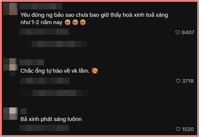
Task: Open avatar beside 'Bả xinh phát sáng luônn'
Action: point(10,113)
